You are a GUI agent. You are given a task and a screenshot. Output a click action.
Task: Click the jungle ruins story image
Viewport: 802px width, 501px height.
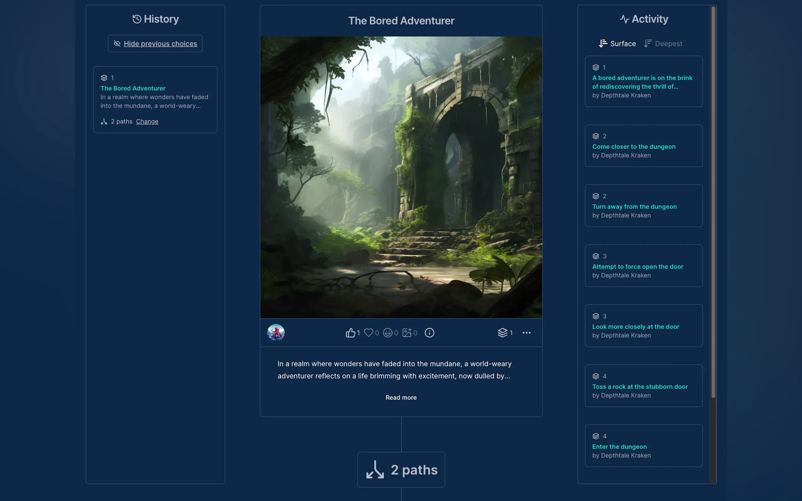[x=401, y=177]
